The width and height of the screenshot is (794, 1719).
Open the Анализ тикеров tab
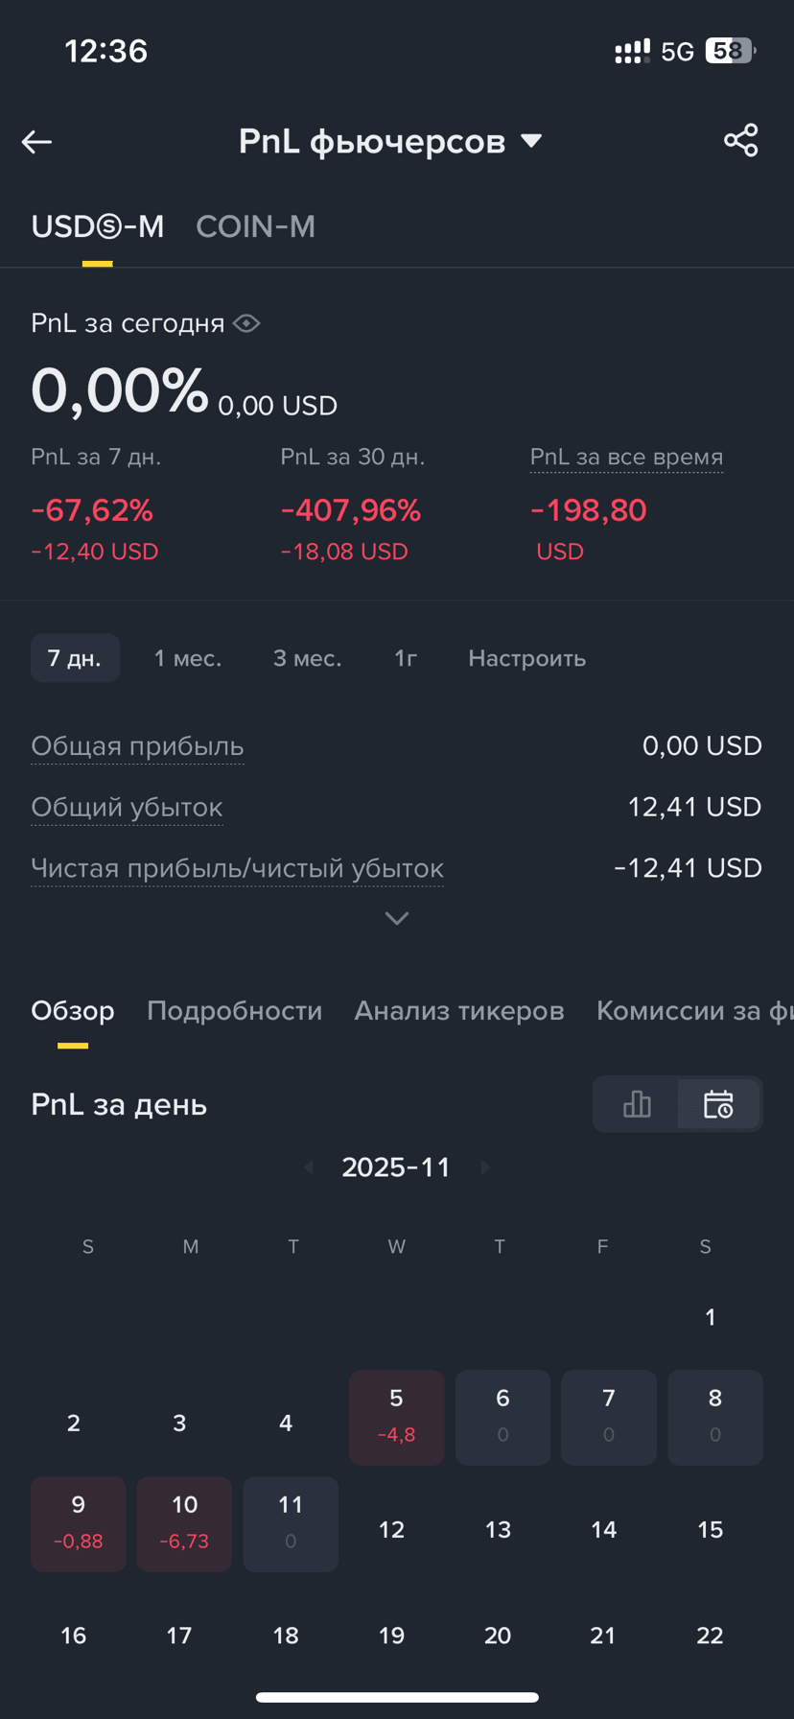[x=459, y=1011]
